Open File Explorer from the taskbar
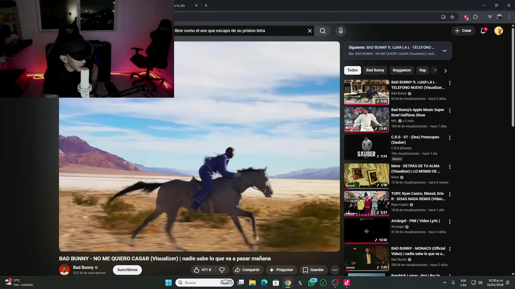 point(252,283)
